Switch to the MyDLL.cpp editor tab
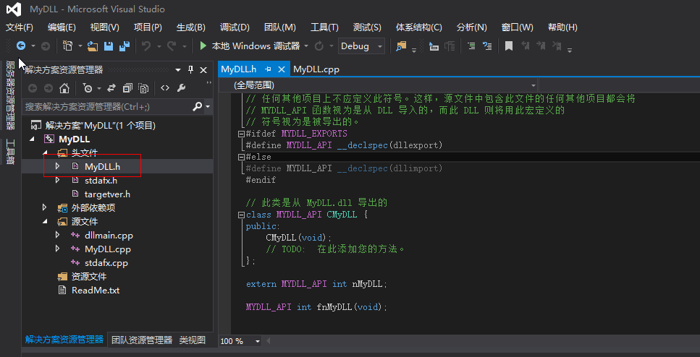The height and width of the screenshot is (357, 700). pyautogui.click(x=316, y=69)
